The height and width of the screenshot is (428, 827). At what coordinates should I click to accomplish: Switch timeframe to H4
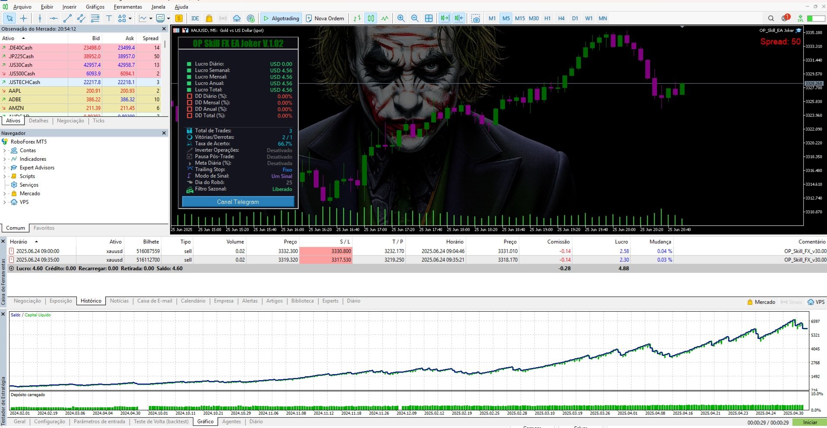(x=561, y=18)
